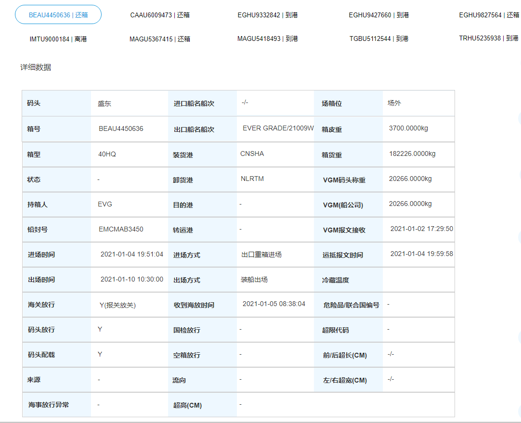Select container TRHU5235938 | 到港

tap(489, 38)
